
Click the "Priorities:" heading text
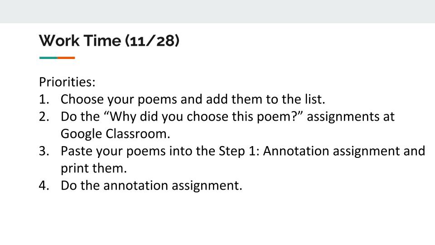point(67,82)
